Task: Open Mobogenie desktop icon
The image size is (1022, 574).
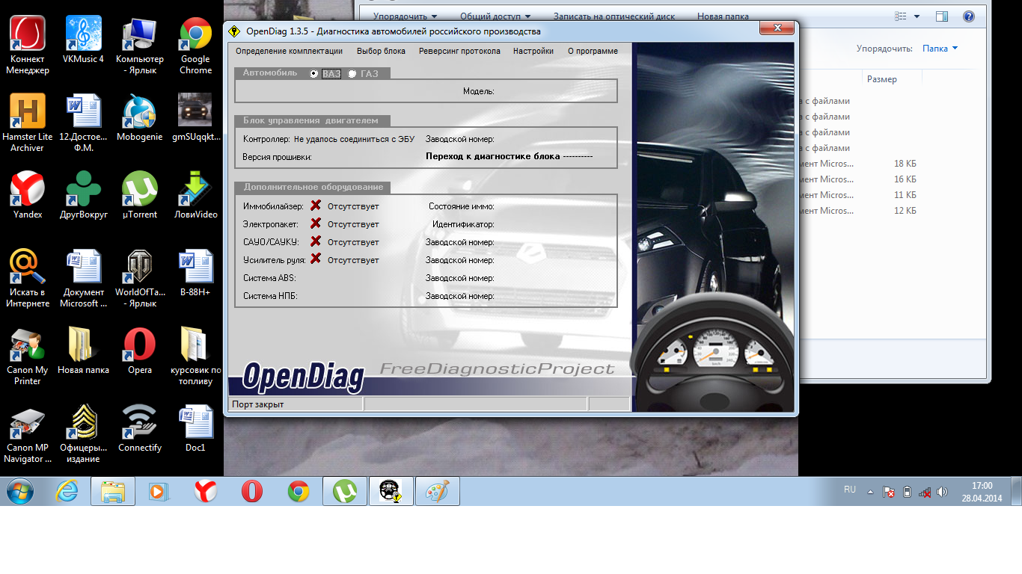Action: click(x=140, y=118)
